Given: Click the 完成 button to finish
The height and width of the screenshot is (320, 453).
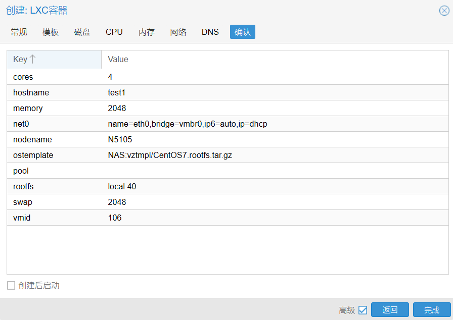Looking at the screenshot, I should coord(431,310).
